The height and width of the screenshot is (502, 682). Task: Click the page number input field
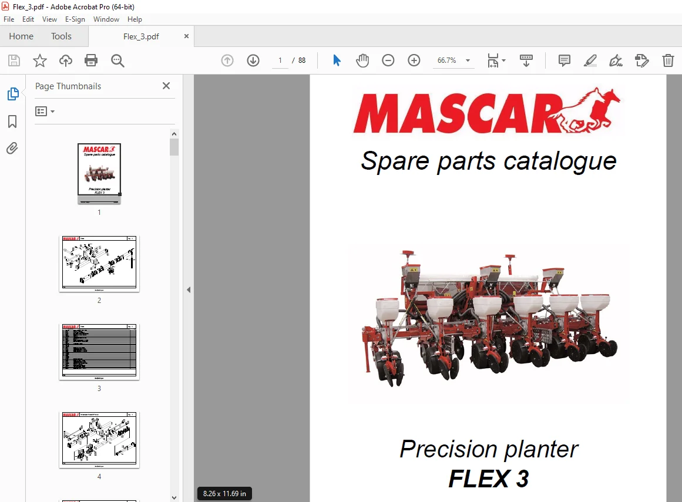click(280, 60)
